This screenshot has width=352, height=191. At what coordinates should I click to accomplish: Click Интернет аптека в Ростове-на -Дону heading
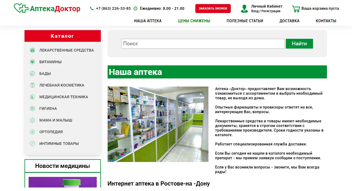point(159,183)
